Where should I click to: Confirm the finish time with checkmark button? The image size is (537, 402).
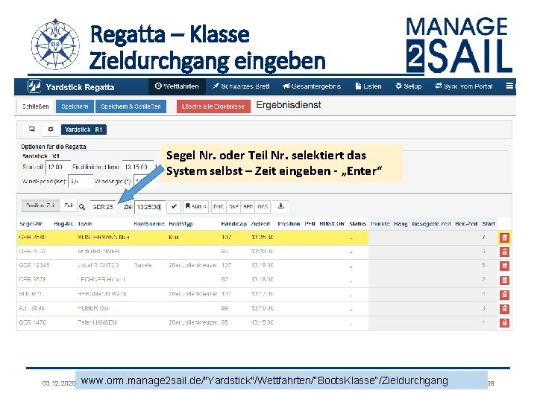tap(174, 206)
